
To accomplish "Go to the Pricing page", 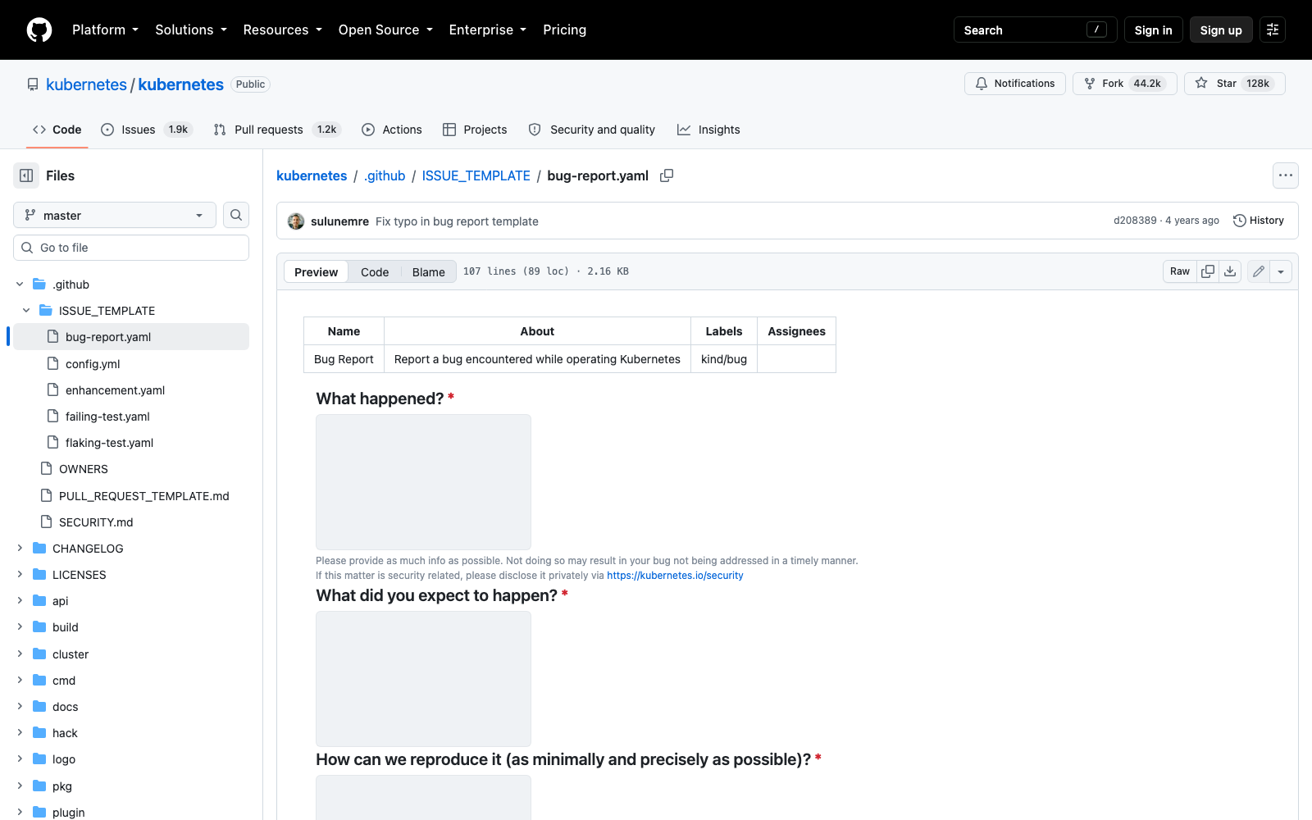I will pos(564,30).
